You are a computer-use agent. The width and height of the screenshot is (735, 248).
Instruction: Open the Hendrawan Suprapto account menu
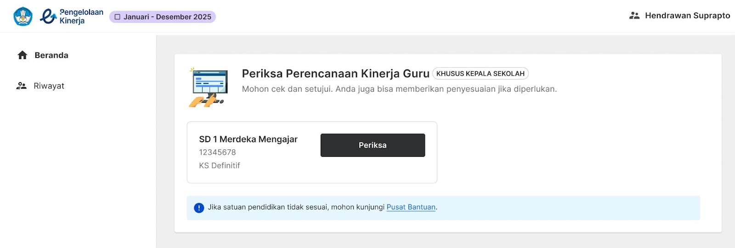coord(679,16)
